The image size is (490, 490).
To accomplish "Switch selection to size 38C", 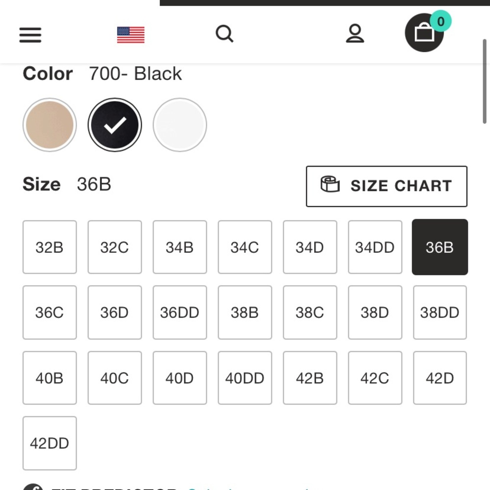I will (x=310, y=312).
